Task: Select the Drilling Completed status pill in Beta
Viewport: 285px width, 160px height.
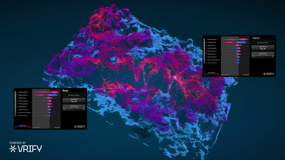Action: (x=74, y=95)
